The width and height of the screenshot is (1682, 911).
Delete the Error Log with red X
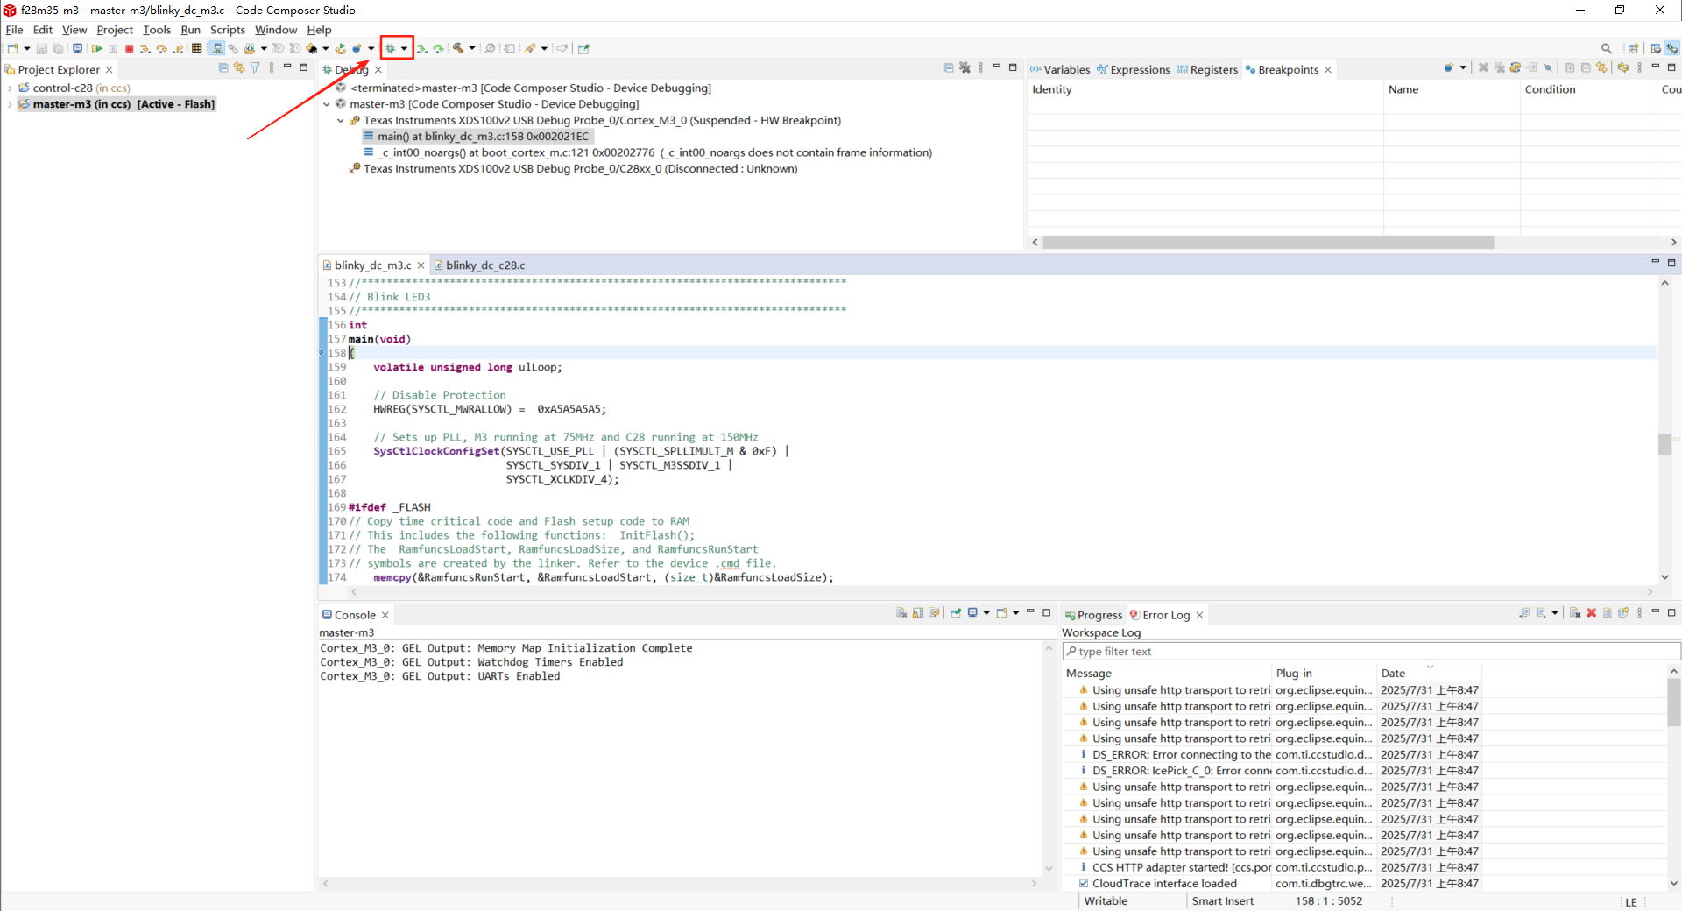coord(1591,613)
